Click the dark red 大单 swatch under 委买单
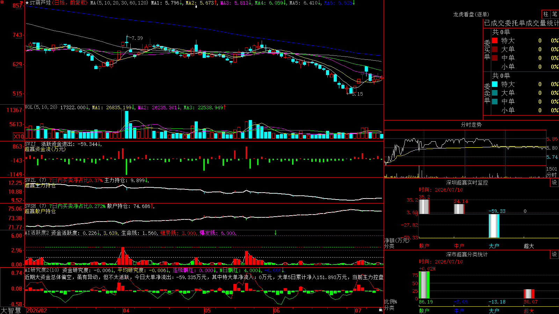Viewport: 559px width, 314px height. pyautogui.click(x=495, y=49)
